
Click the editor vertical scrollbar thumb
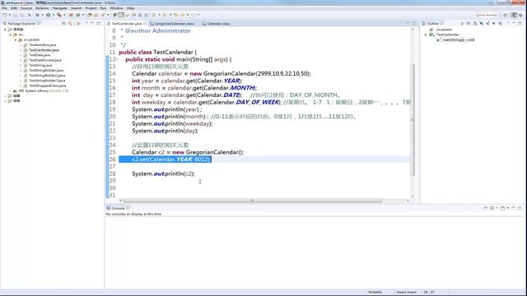413,119
